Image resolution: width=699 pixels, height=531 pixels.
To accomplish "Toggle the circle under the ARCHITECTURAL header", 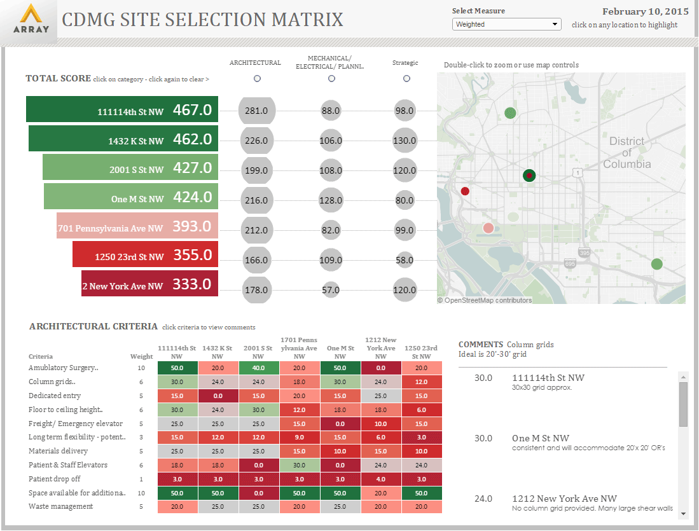I will pos(256,78).
